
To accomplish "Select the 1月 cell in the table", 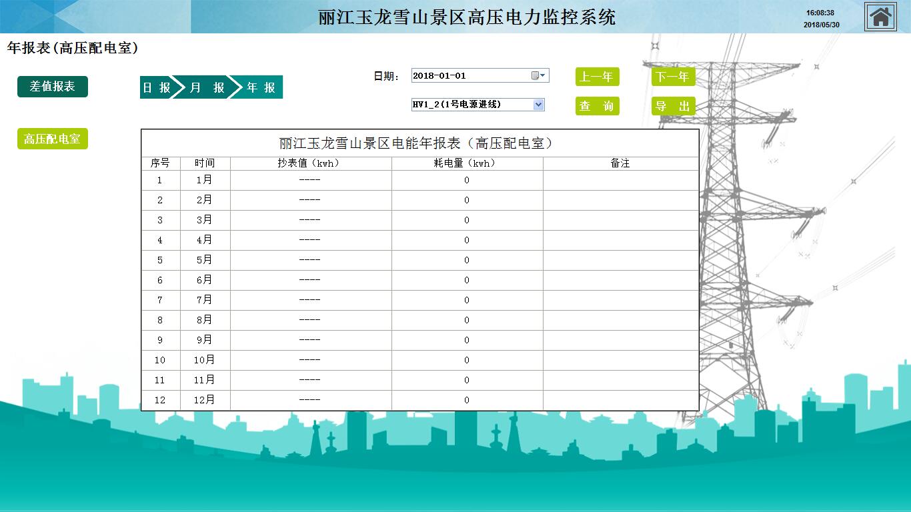I will 205,180.
